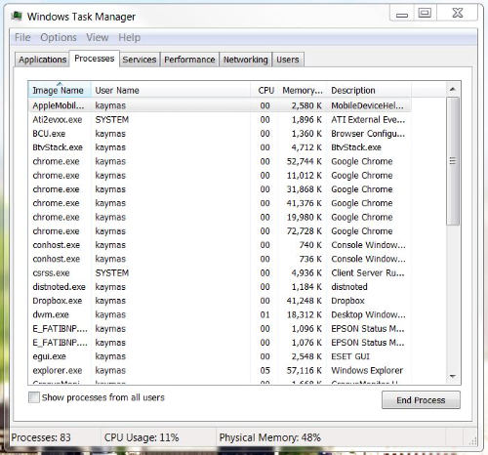
Task: Close the Windows Task Manager window
Action: 458,14
